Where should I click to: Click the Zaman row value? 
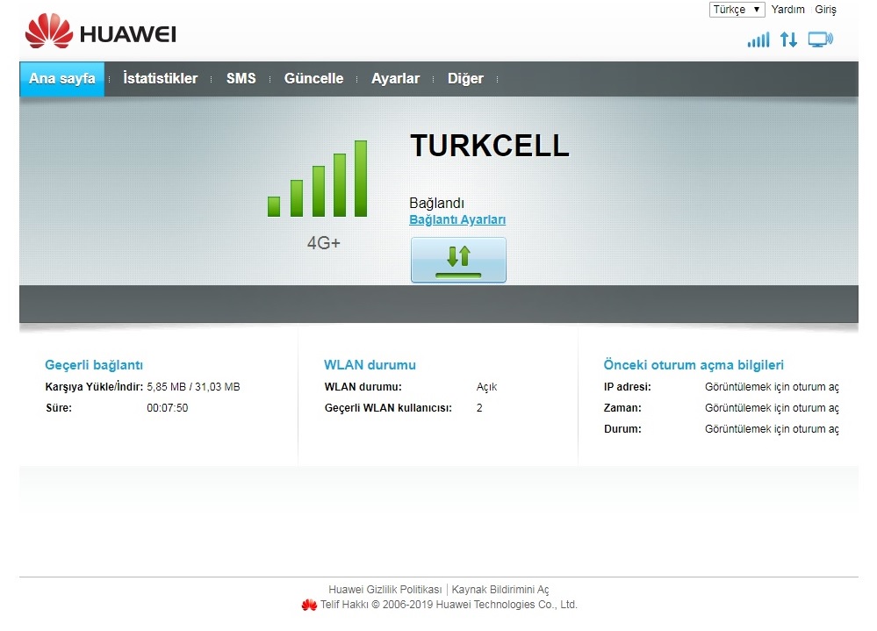(772, 408)
